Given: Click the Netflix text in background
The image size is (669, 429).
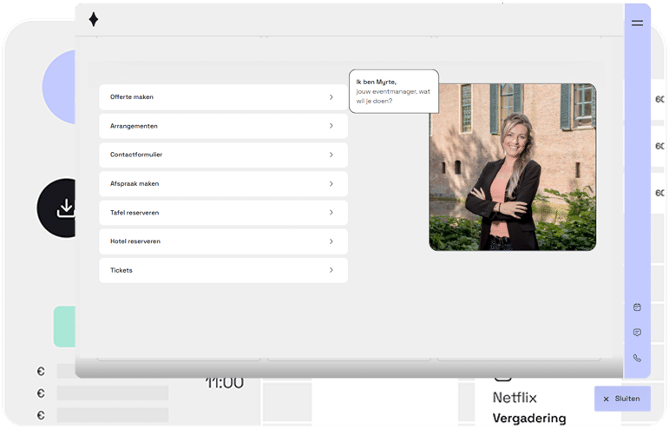Looking at the screenshot, I should (515, 398).
